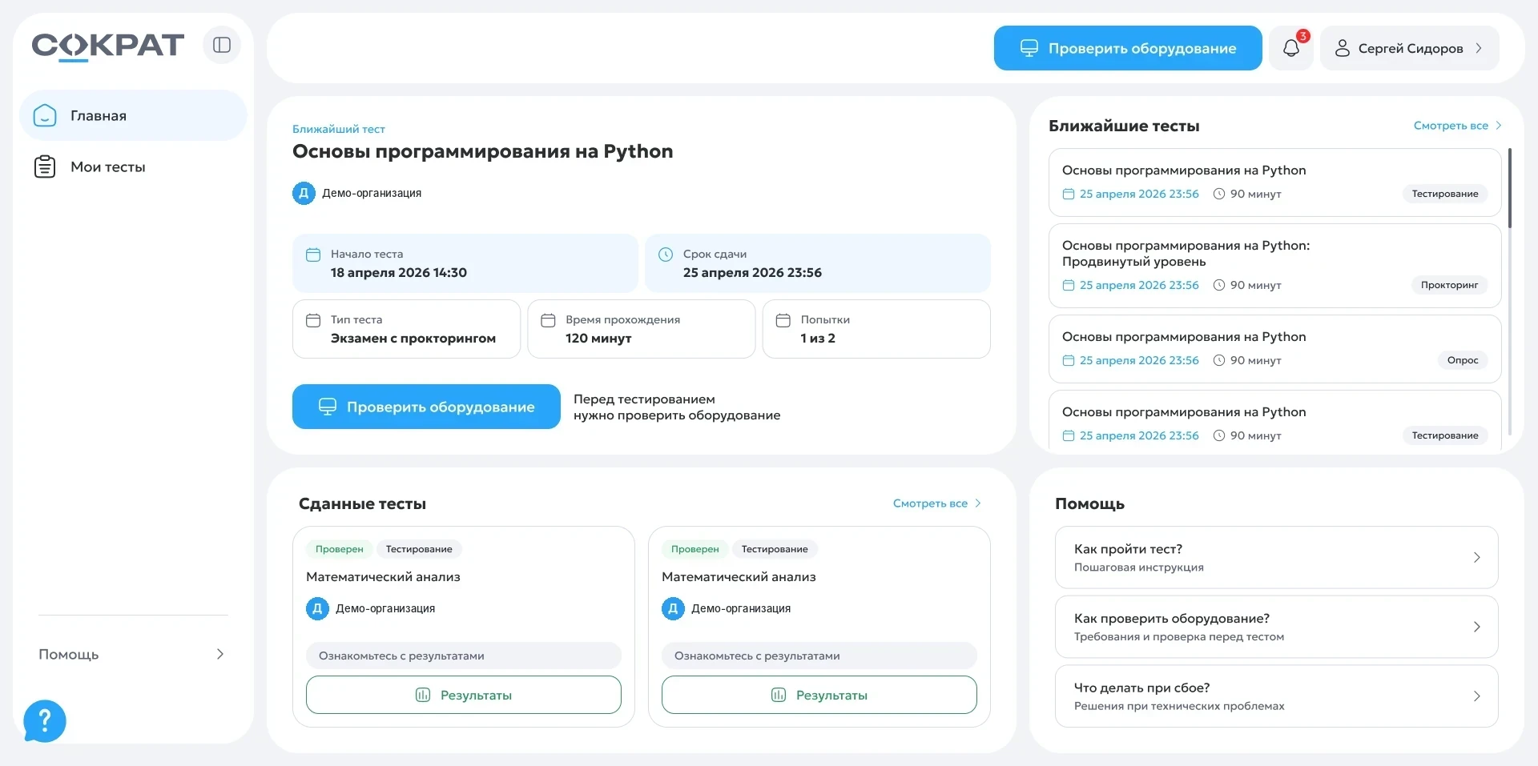Screen dimensions: 1538x766
Task: Open the Как пройти тест? help article
Action: coord(1276,557)
